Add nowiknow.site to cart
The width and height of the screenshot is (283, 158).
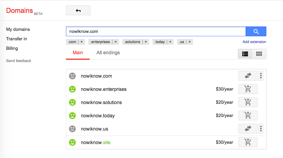click(x=248, y=142)
